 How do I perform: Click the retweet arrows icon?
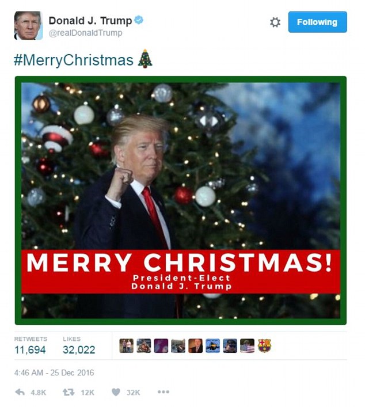(x=69, y=392)
